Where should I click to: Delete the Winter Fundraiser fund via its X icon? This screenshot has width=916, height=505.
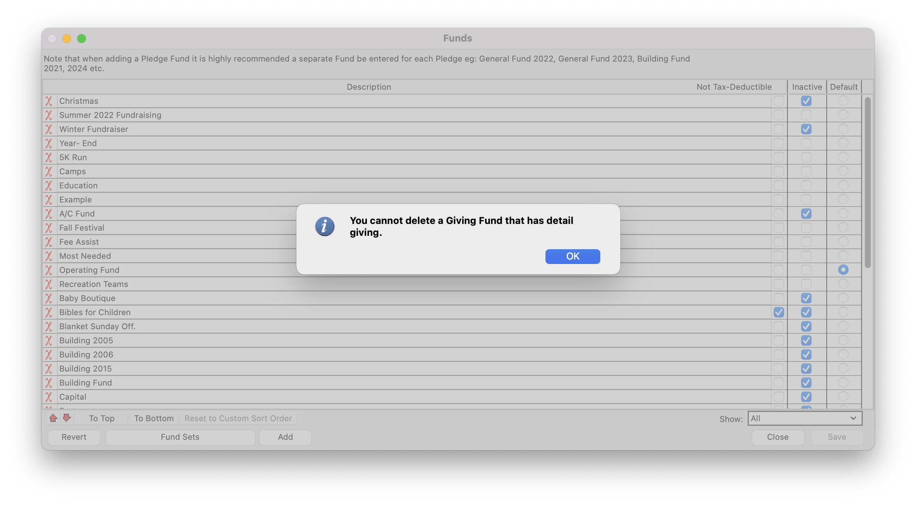pos(49,129)
